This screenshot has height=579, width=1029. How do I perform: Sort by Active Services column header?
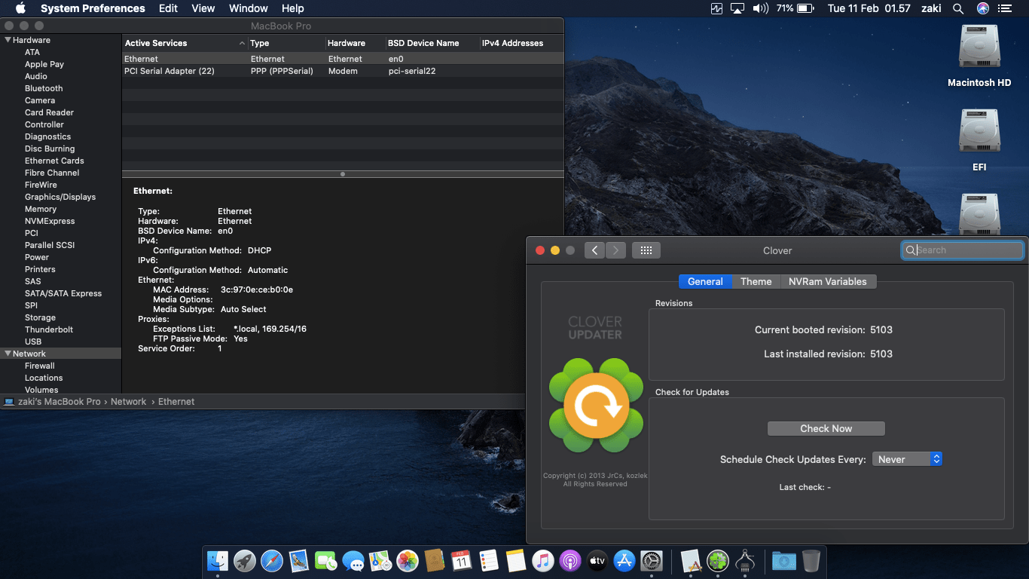coord(185,43)
